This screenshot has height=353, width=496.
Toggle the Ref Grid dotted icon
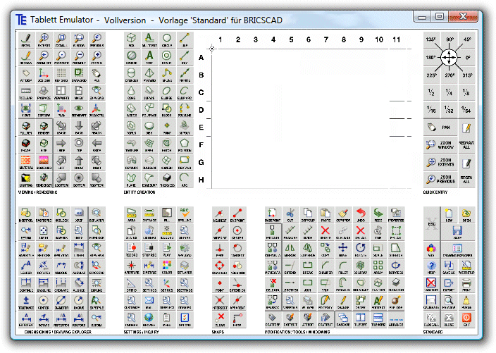(61, 75)
